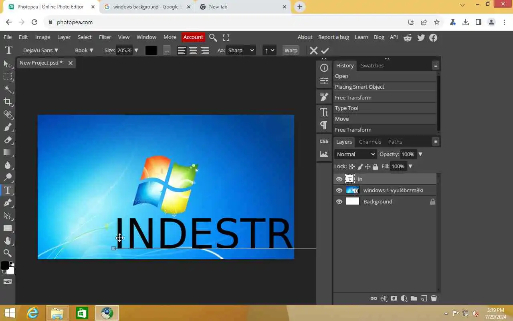Open the Book font style dropdown
Screen dimensions: 513x321
click(x=84, y=51)
